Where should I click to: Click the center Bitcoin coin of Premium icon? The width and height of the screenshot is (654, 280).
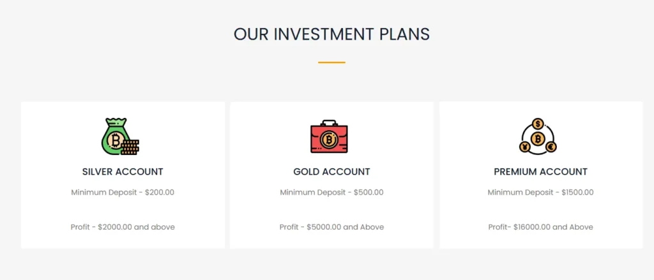coord(538,138)
